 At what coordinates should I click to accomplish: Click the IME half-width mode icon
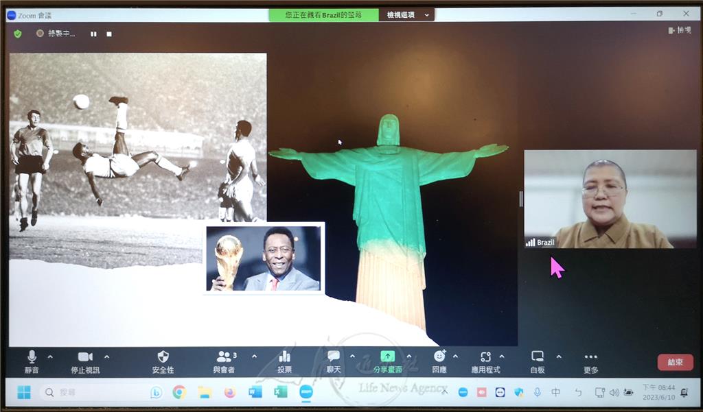pyautogui.click(x=578, y=393)
